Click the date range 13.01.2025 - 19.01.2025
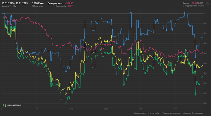This screenshot has width=211, height=116. pos(15,3)
